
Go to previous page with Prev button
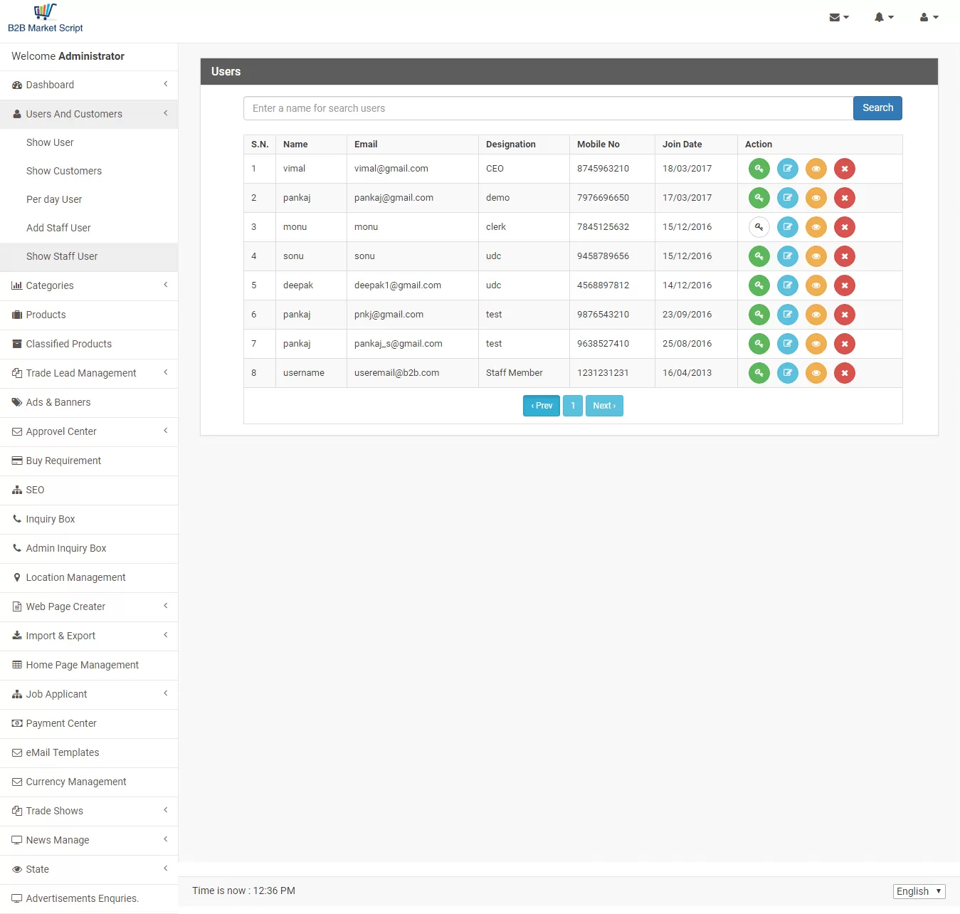click(542, 406)
